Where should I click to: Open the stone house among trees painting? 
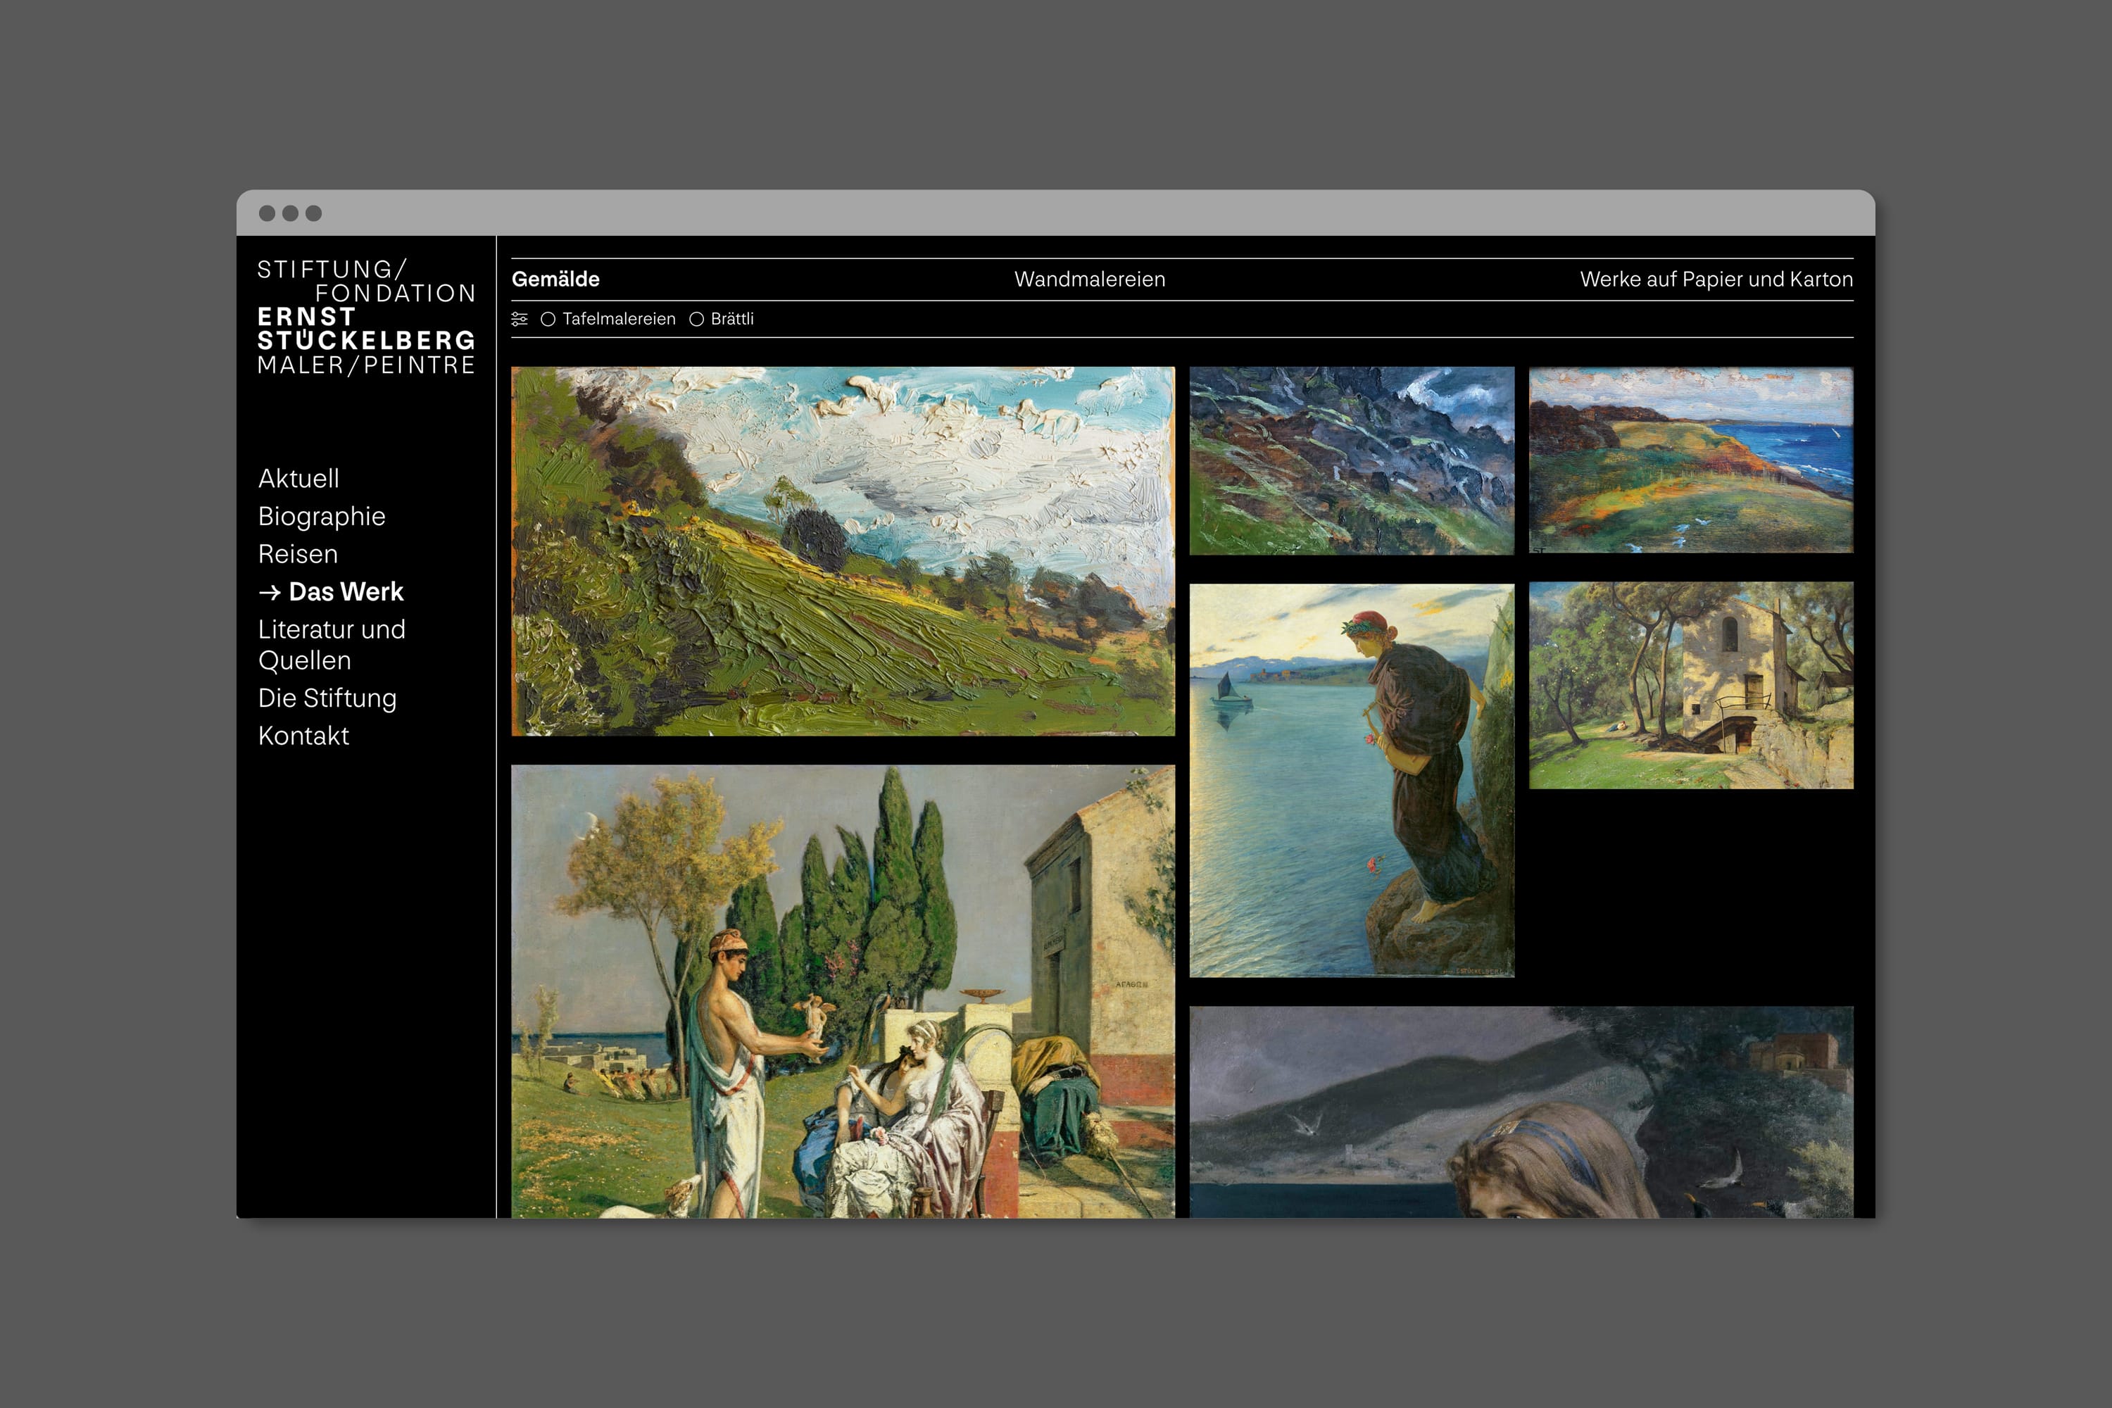click(x=1690, y=685)
